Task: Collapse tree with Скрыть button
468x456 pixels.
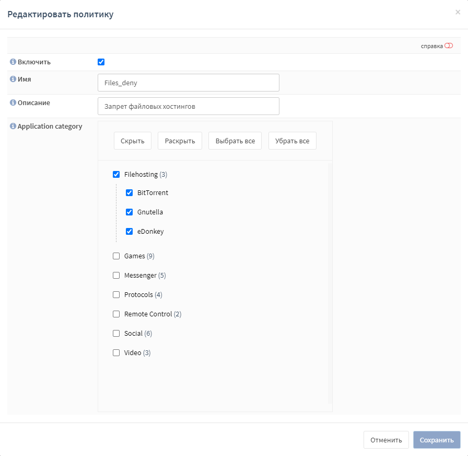Action: pos(133,141)
